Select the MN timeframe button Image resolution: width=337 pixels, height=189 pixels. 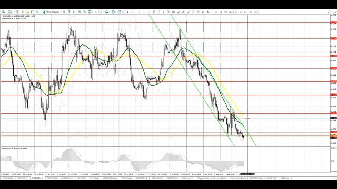pos(255,12)
